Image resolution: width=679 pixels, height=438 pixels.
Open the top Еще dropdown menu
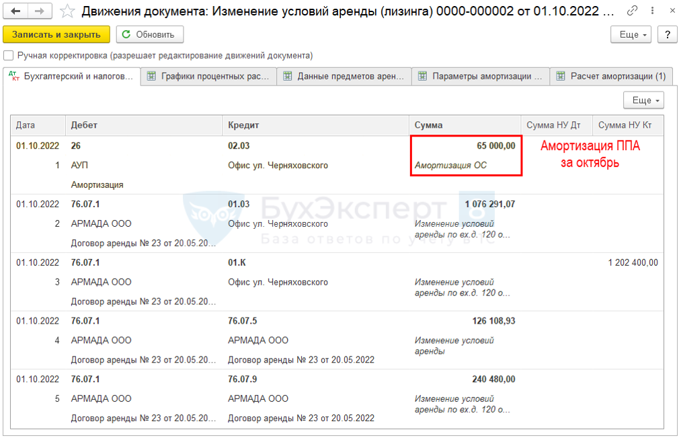click(631, 35)
